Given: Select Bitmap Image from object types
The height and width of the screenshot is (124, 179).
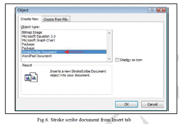Looking at the screenshot, I should tap(32, 32).
